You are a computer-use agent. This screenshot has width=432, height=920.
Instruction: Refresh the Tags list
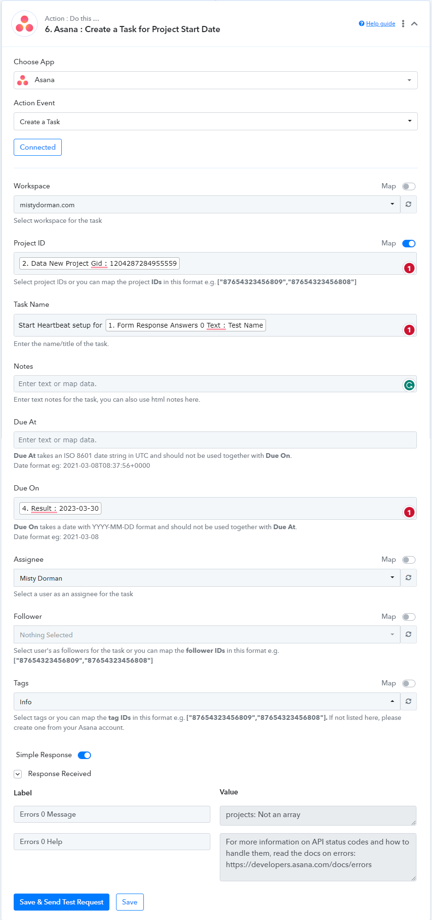pyautogui.click(x=408, y=701)
